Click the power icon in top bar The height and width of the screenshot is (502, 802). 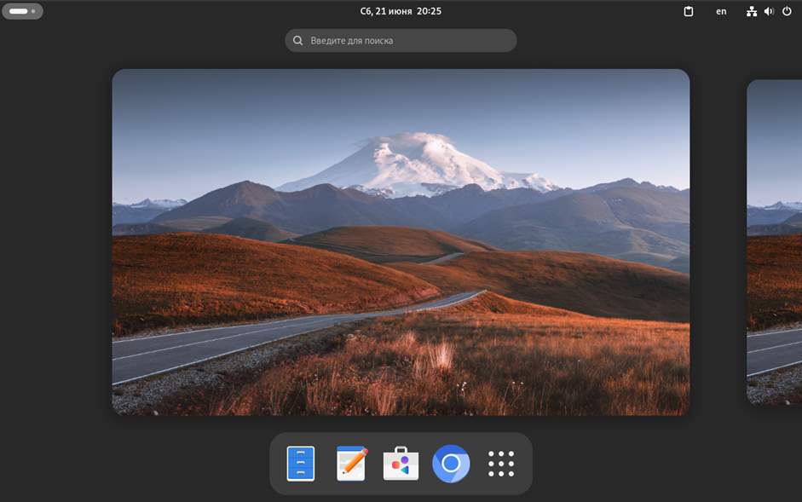[x=787, y=12]
